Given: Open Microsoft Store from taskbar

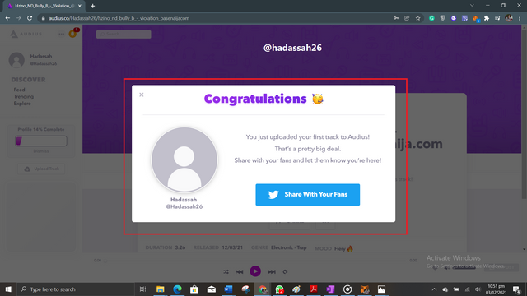Looking at the screenshot, I should (194, 289).
